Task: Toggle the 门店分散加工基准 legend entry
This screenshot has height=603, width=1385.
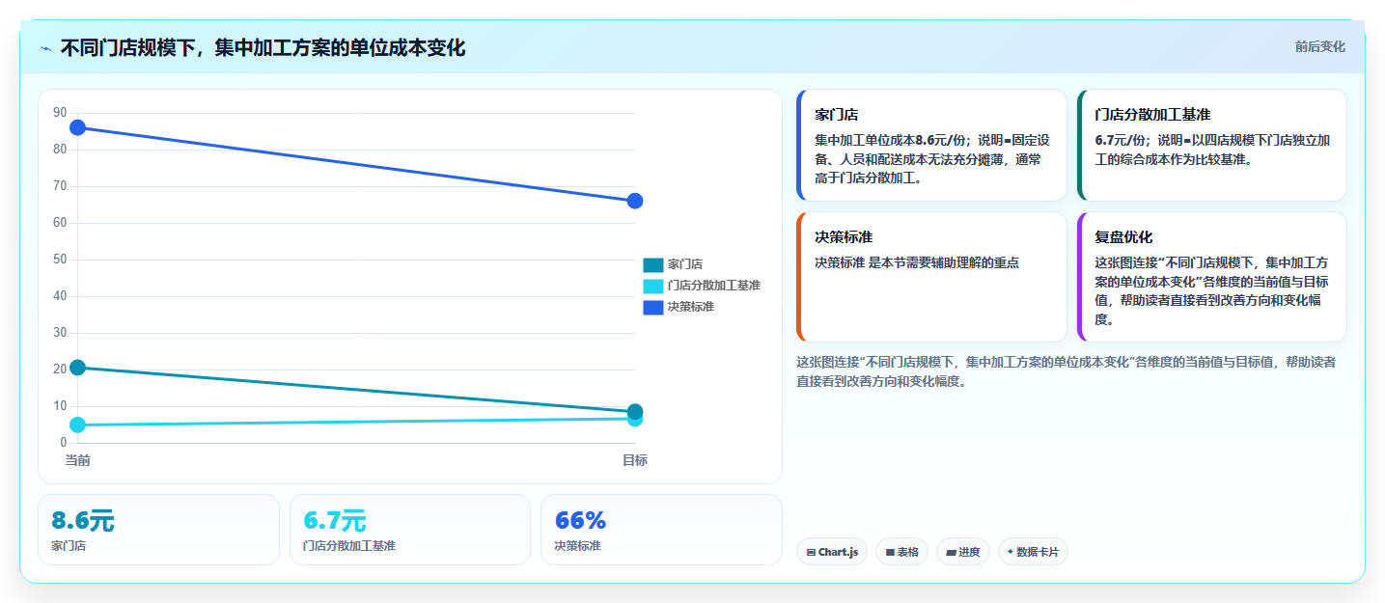Action: (702, 286)
